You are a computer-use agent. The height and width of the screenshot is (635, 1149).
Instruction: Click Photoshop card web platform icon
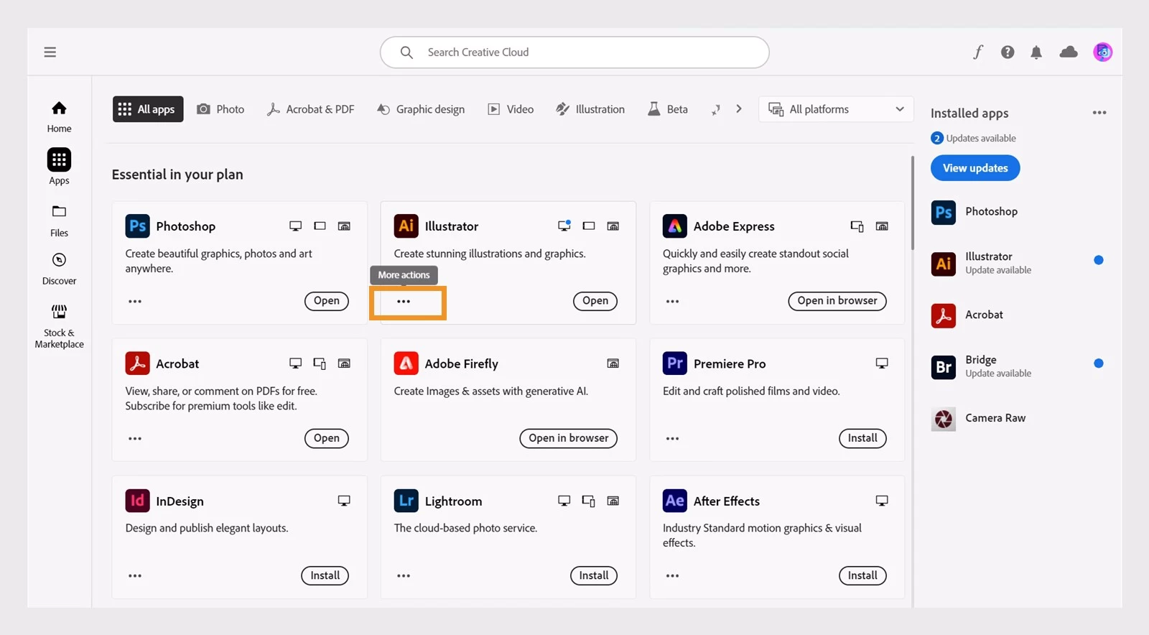344,226
